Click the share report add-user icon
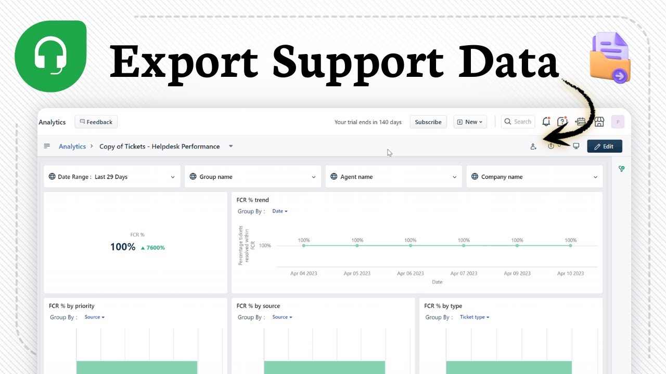The image size is (666, 374). tap(533, 146)
